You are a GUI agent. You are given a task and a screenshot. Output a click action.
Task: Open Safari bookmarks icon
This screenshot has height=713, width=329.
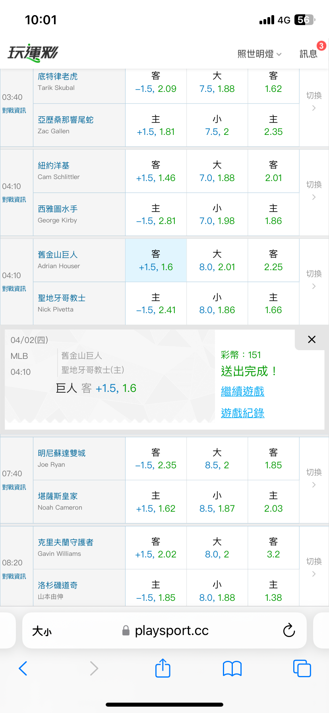[x=232, y=668]
